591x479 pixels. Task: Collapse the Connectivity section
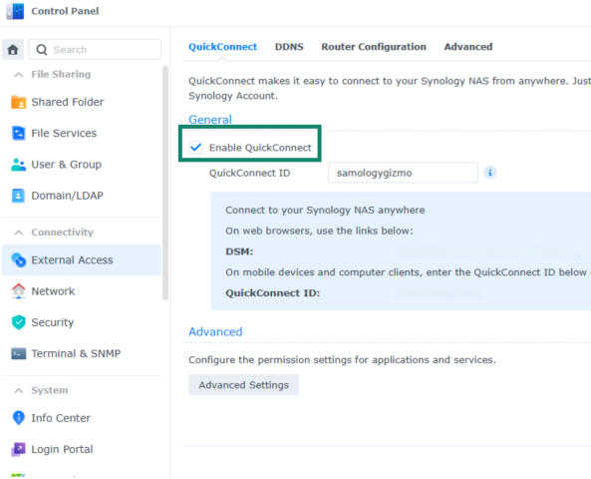(x=19, y=233)
